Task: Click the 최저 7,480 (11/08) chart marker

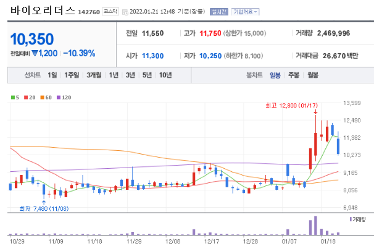Action: [44, 209]
